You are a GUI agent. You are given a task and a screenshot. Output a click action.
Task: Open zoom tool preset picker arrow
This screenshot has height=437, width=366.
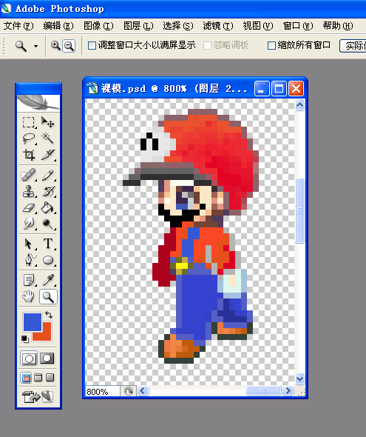coord(36,46)
